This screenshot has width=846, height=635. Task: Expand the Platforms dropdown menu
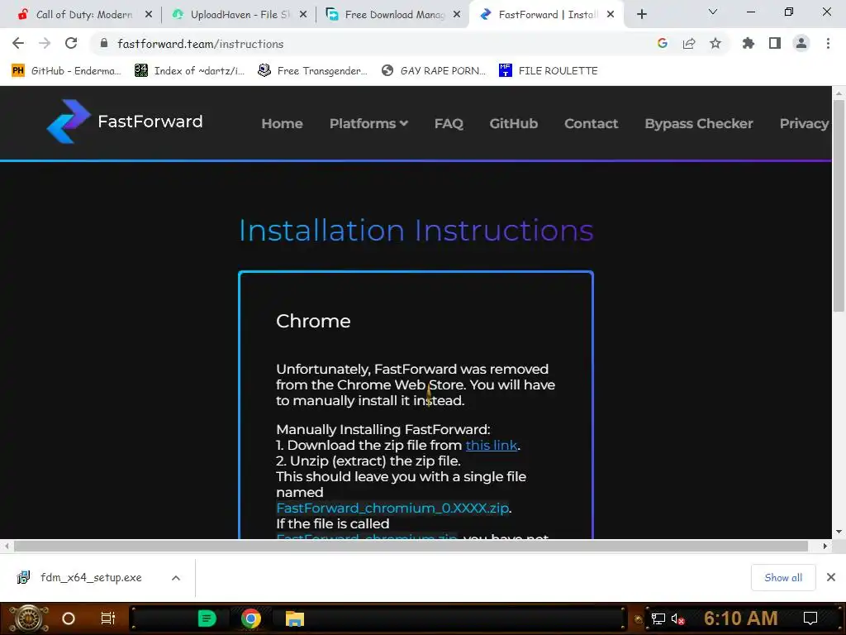[x=368, y=124]
